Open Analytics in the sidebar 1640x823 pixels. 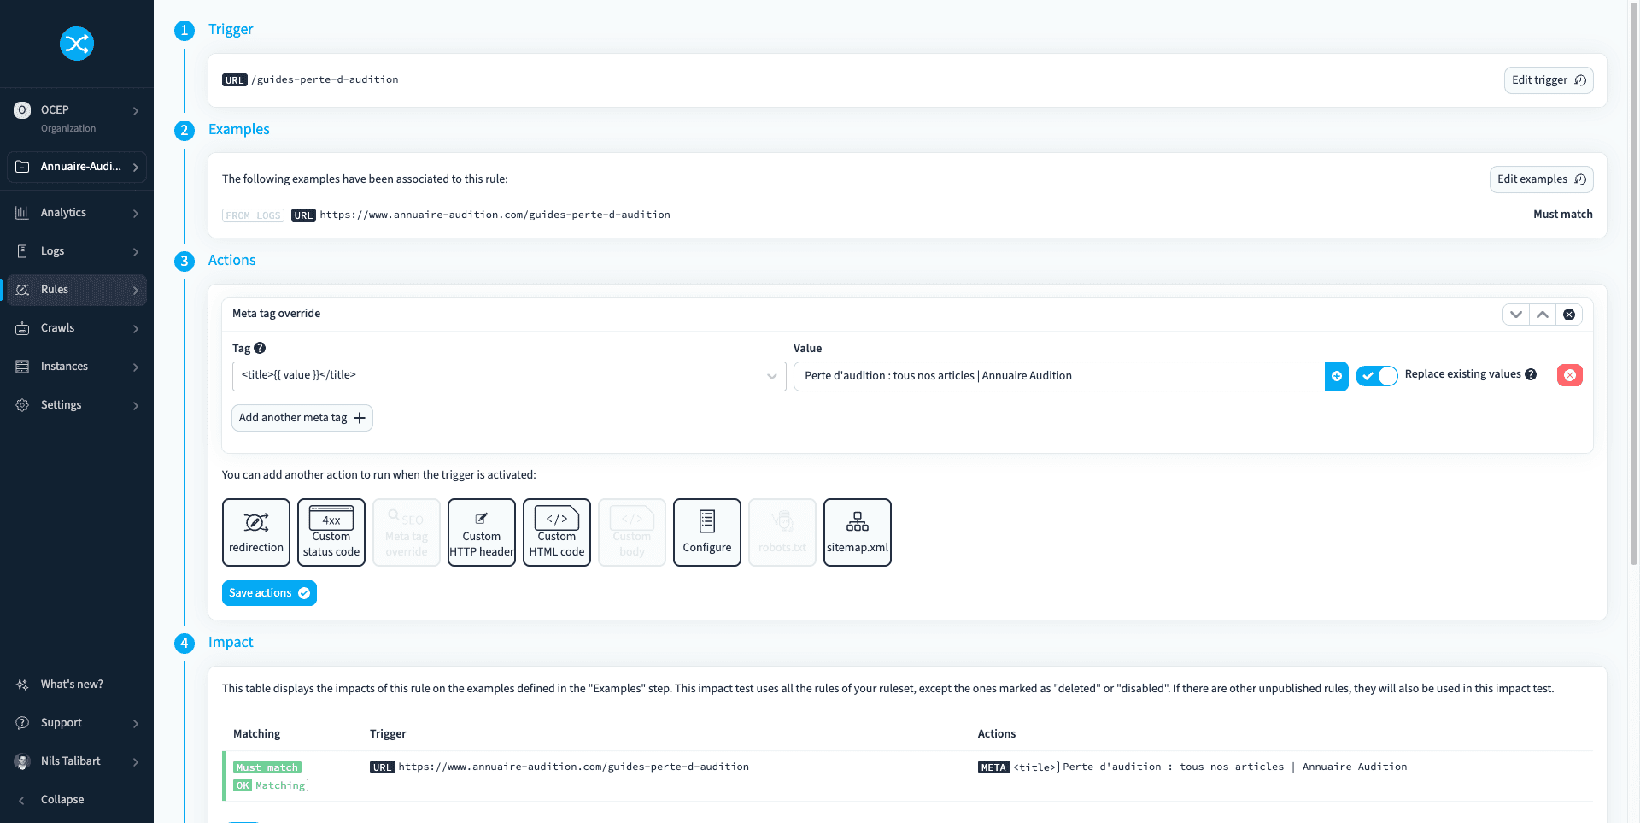click(77, 213)
